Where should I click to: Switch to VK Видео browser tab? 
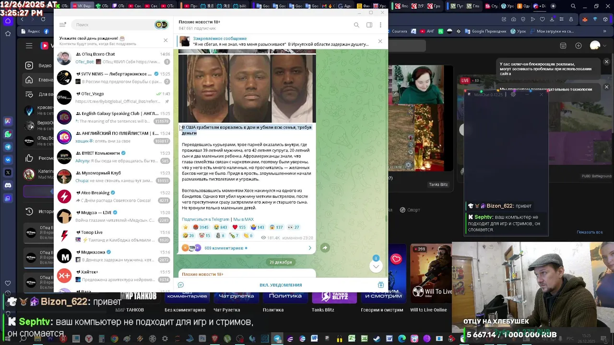(82, 6)
